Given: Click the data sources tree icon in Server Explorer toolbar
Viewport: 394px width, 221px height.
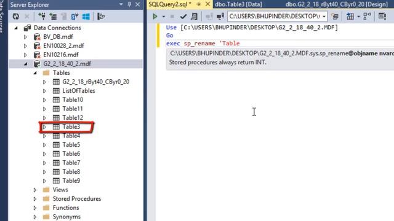Looking at the screenshot, I should click(x=101, y=17).
